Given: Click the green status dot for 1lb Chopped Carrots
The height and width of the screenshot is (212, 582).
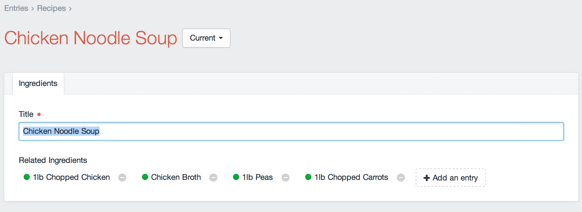Looking at the screenshot, I should pyautogui.click(x=308, y=177).
